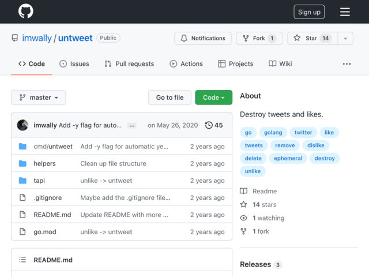Select the 'ephemeral' topic tag

(288, 158)
